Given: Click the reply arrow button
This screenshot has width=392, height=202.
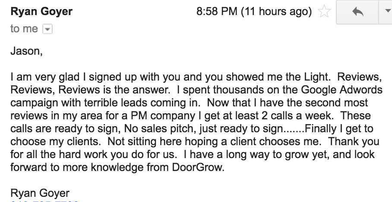Looking at the screenshot, I should pyautogui.click(x=357, y=12).
